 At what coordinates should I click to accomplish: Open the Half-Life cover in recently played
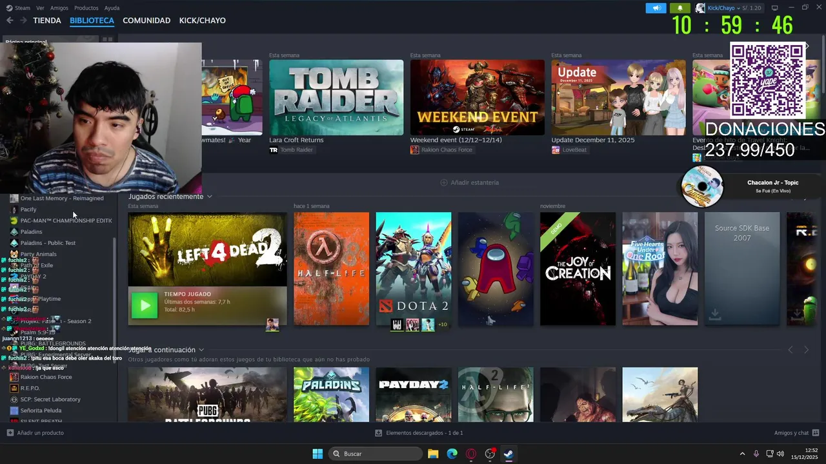(x=331, y=269)
